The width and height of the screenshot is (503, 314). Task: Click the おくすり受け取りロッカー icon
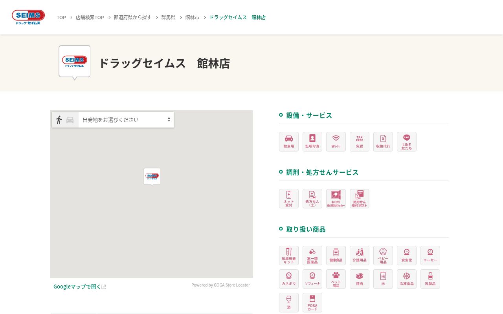click(x=336, y=199)
